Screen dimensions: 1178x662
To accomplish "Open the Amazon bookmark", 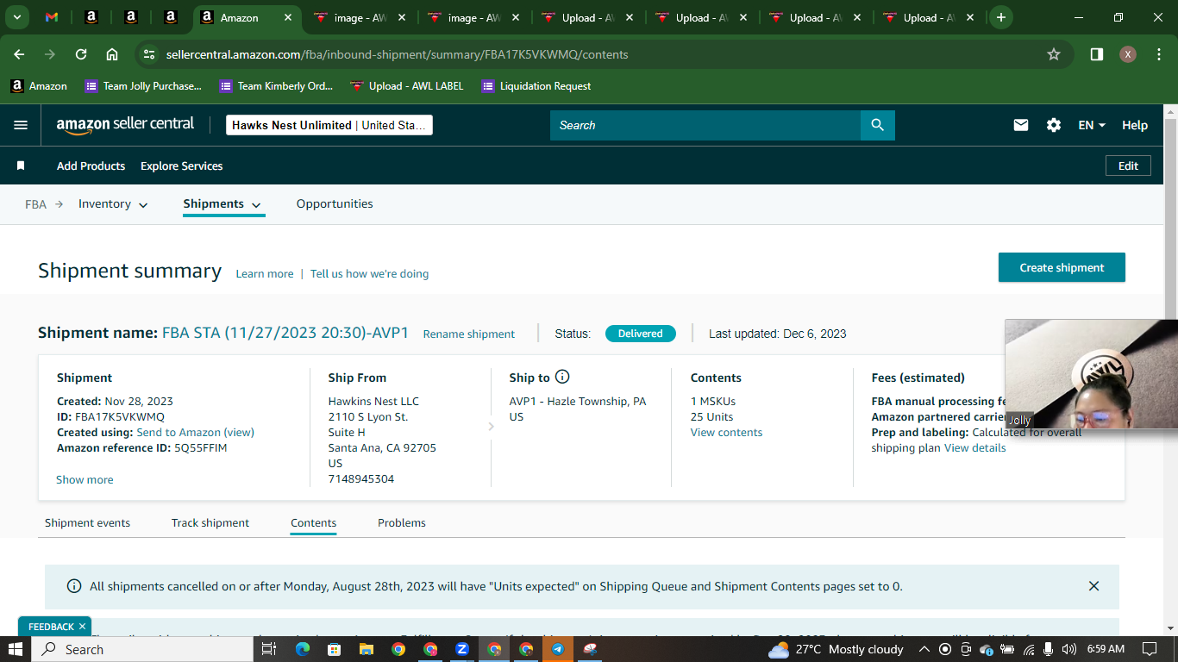I will coord(39,86).
